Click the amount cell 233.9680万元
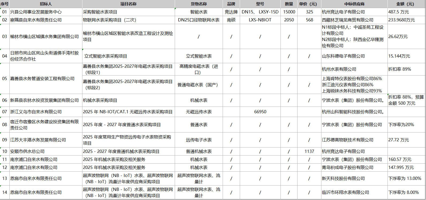 pyautogui.click(x=406, y=20)
